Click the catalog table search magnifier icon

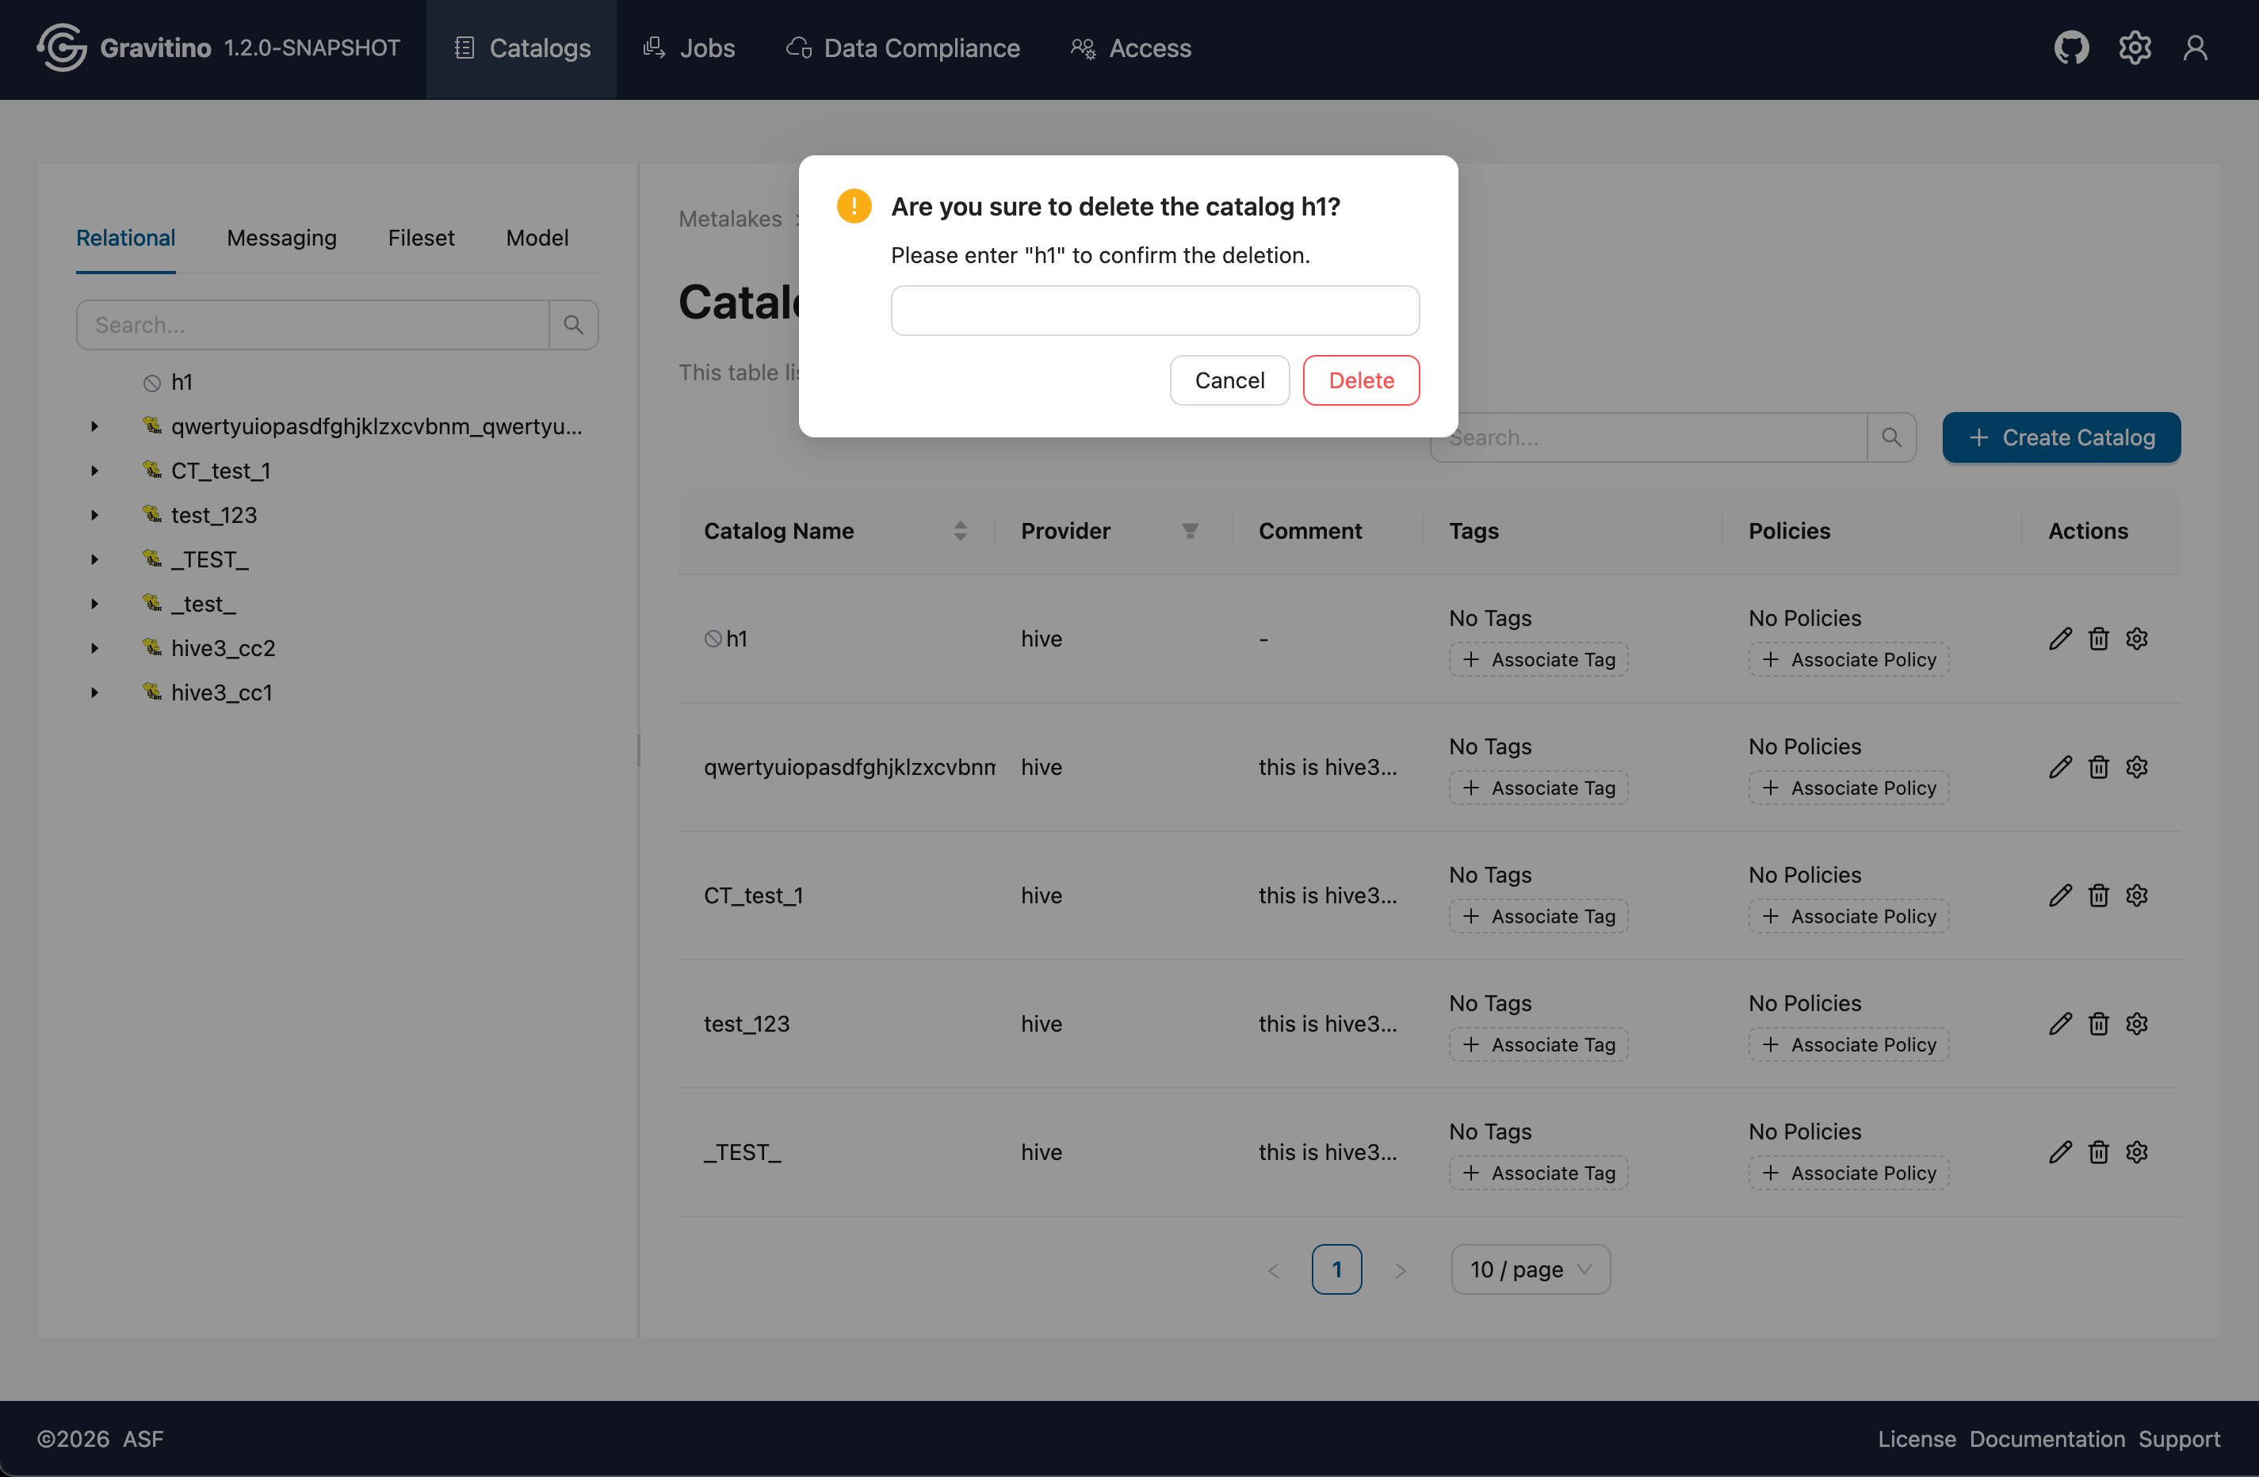click(1890, 437)
